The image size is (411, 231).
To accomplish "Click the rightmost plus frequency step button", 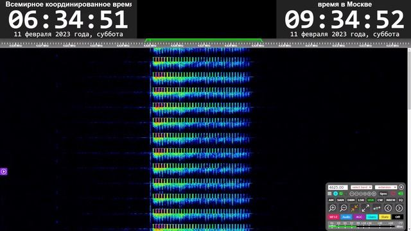I will click(x=374, y=194).
